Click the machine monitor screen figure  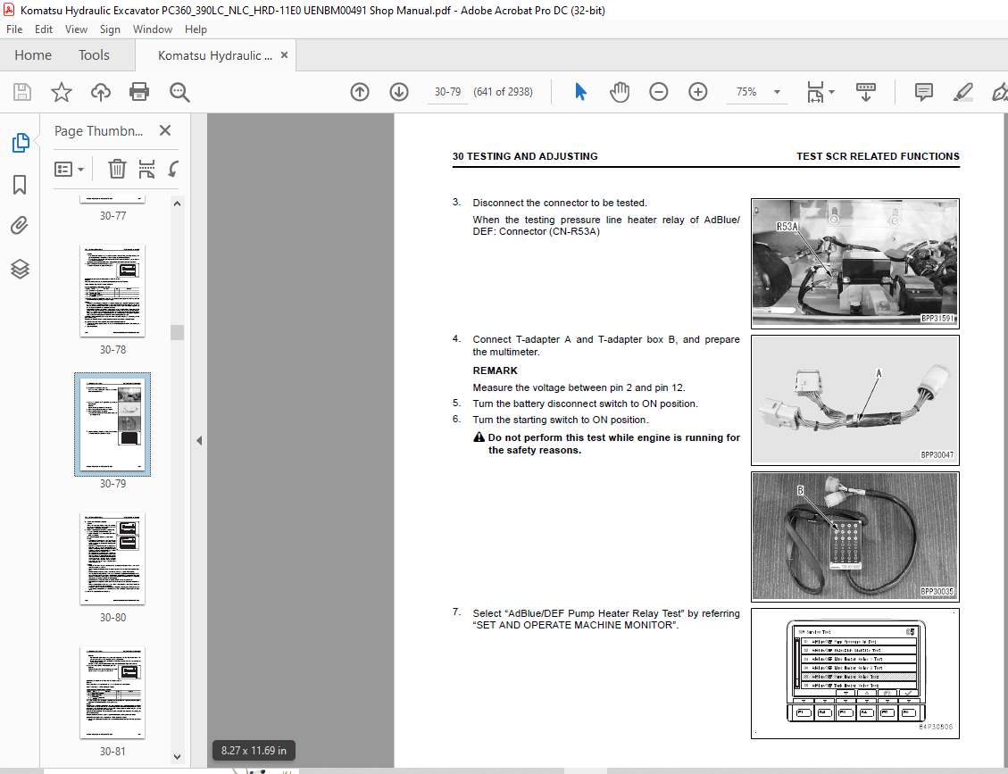pos(855,673)
